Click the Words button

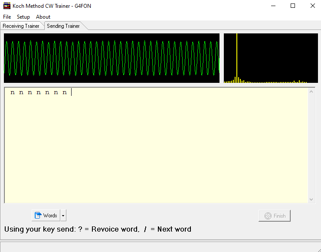click(46, 216)
